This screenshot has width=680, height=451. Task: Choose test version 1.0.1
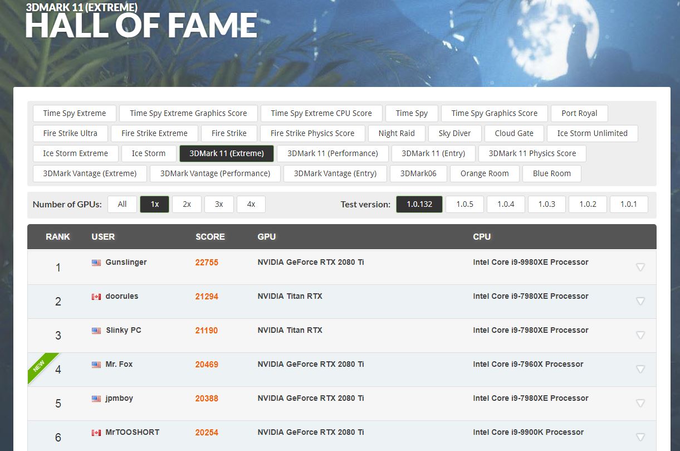click(629, 204)
